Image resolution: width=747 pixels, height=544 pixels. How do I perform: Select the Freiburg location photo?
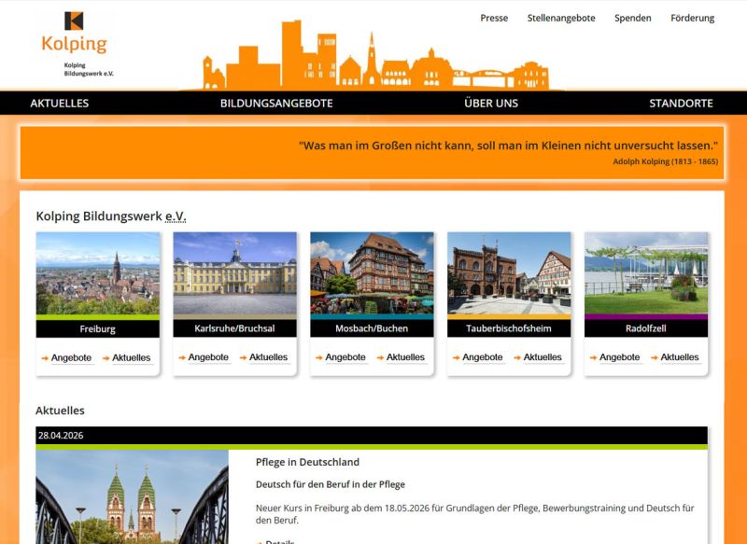click(x=98, y=273)
